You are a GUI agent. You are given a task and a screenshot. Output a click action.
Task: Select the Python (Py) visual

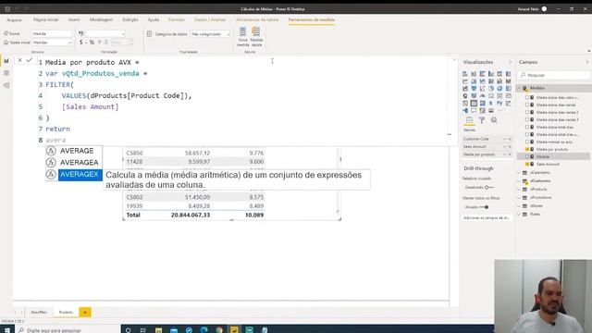click(499, 103)
